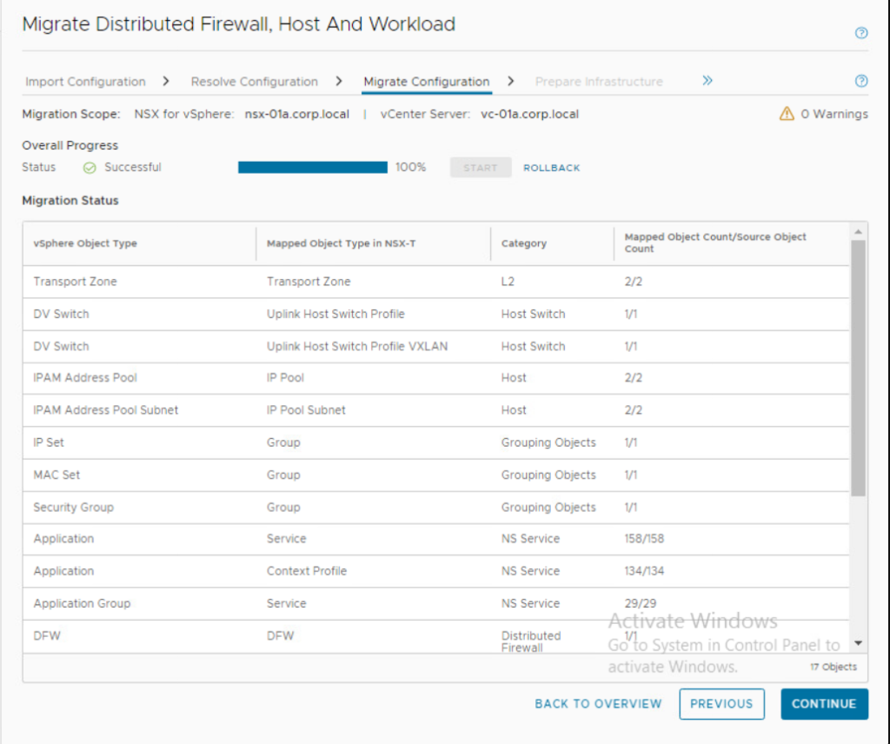Click the yellow warning triangle icon
This screenshot has width=890, height=744.
click(x=787, y=113)
